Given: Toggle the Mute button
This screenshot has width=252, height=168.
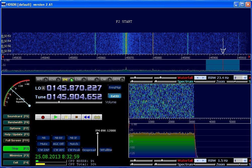Looking at the screenshot, I should tap(44, 144).
